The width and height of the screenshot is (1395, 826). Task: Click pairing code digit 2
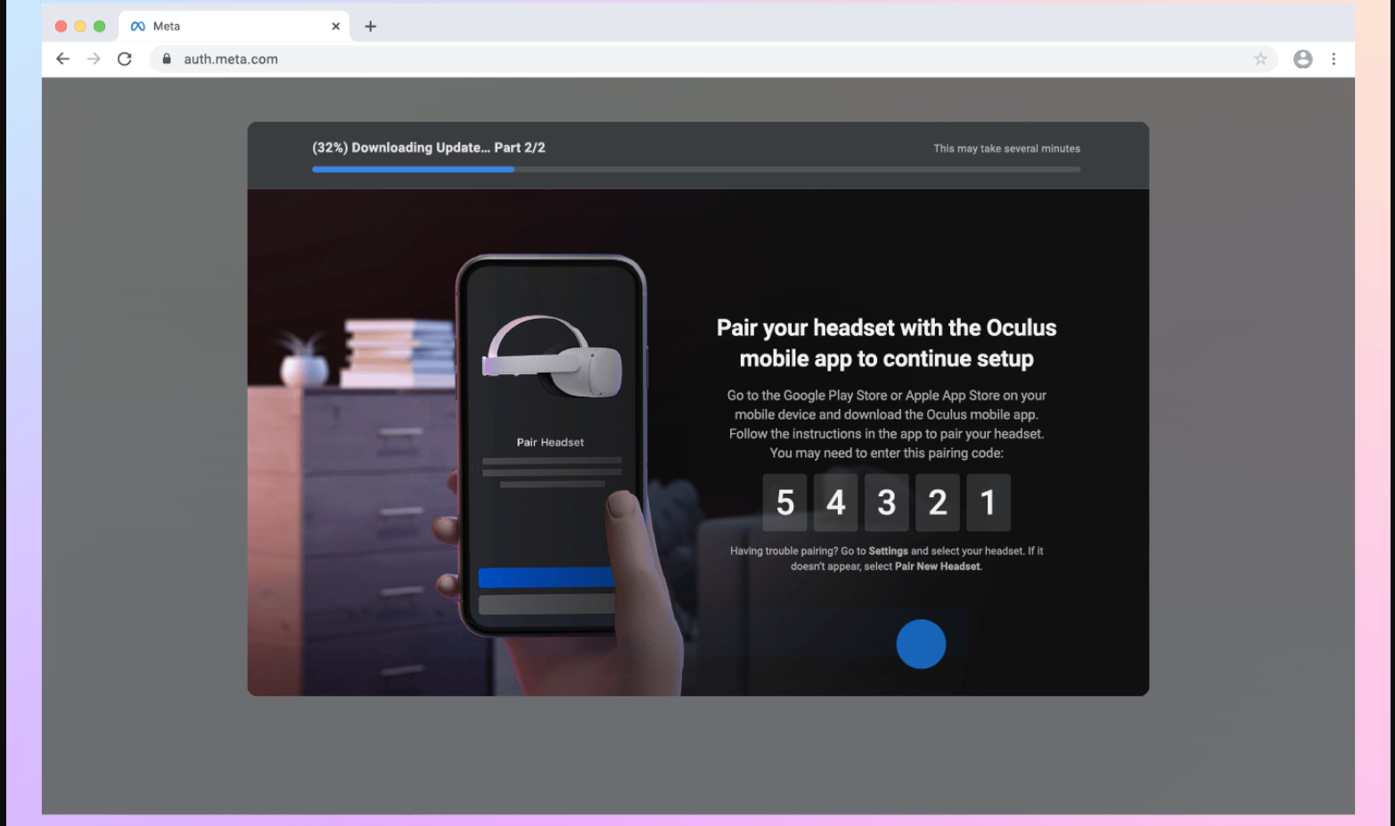pyautogui.click(x=938, y=503)
